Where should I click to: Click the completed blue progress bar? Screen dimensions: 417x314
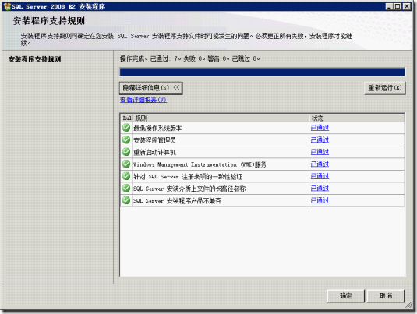pos(262,72)
